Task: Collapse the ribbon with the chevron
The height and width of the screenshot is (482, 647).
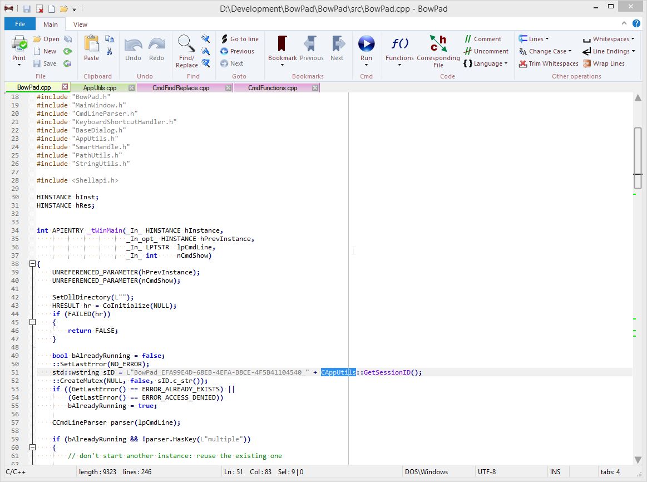Action: click(x=625, y=24)
